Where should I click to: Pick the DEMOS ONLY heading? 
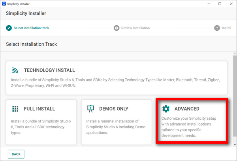click(114, 109)
